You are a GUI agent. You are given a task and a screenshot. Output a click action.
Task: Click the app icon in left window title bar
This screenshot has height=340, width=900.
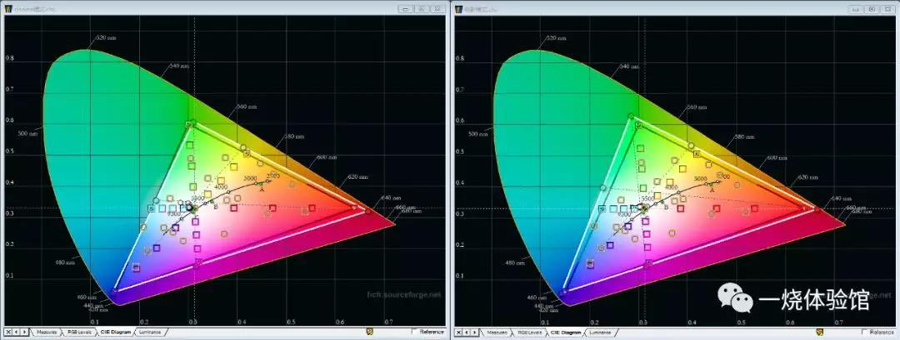tap(9, 7)
